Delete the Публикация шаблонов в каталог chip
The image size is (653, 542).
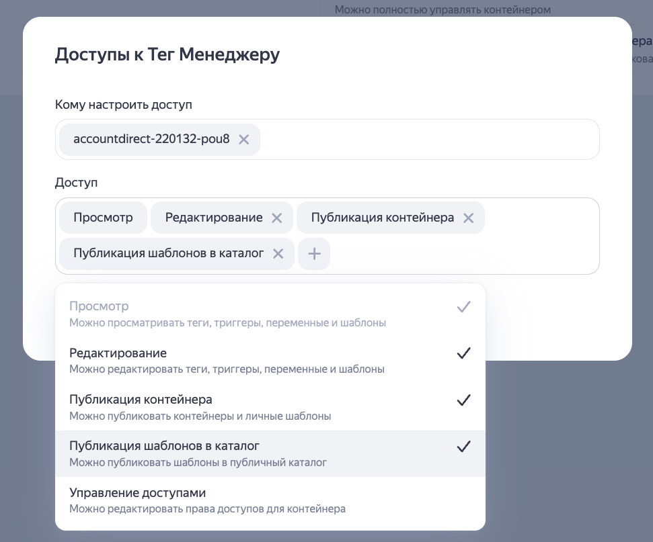point(278,254)
